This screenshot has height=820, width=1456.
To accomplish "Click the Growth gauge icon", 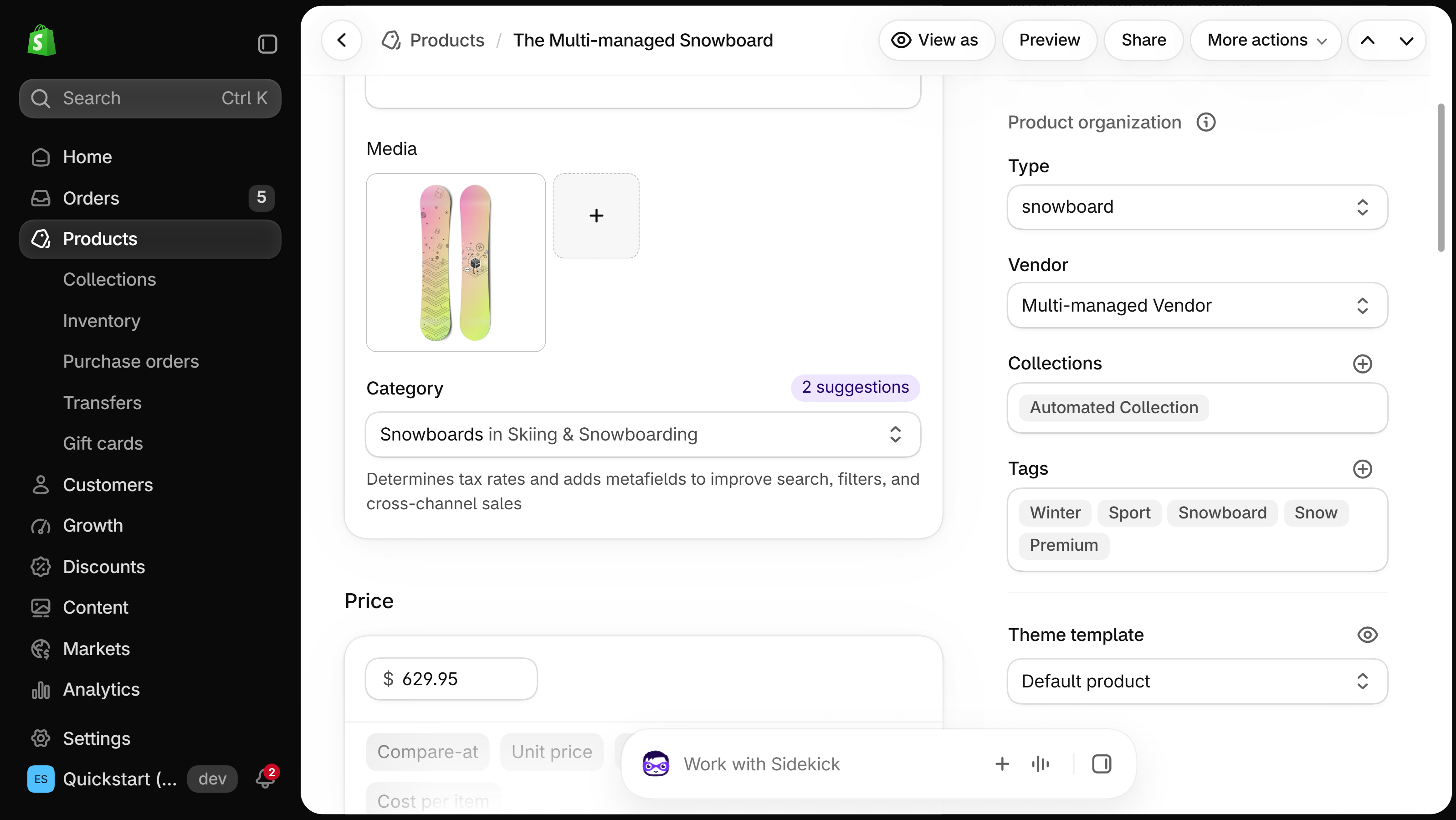I will (41, 526).
